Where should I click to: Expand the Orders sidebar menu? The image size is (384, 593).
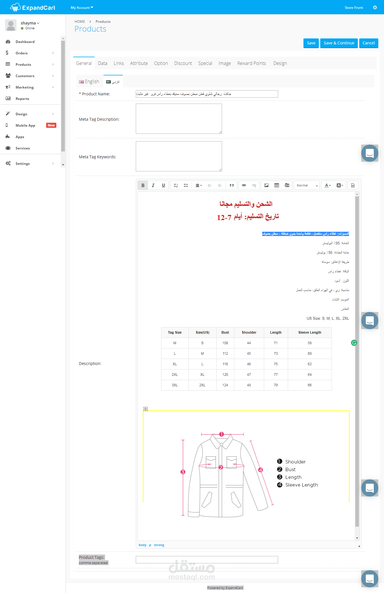30,53
